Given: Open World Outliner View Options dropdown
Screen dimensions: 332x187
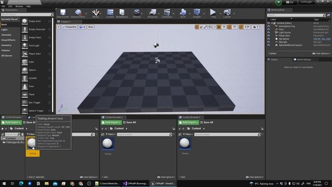Looking at the screenshot, I should 321,54.
